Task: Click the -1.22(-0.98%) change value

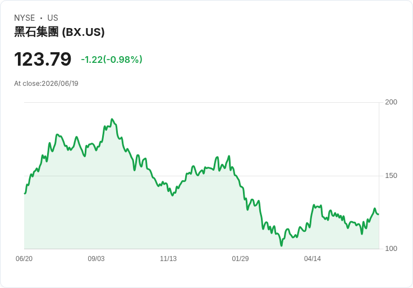Action: click(x=112, y=60)
